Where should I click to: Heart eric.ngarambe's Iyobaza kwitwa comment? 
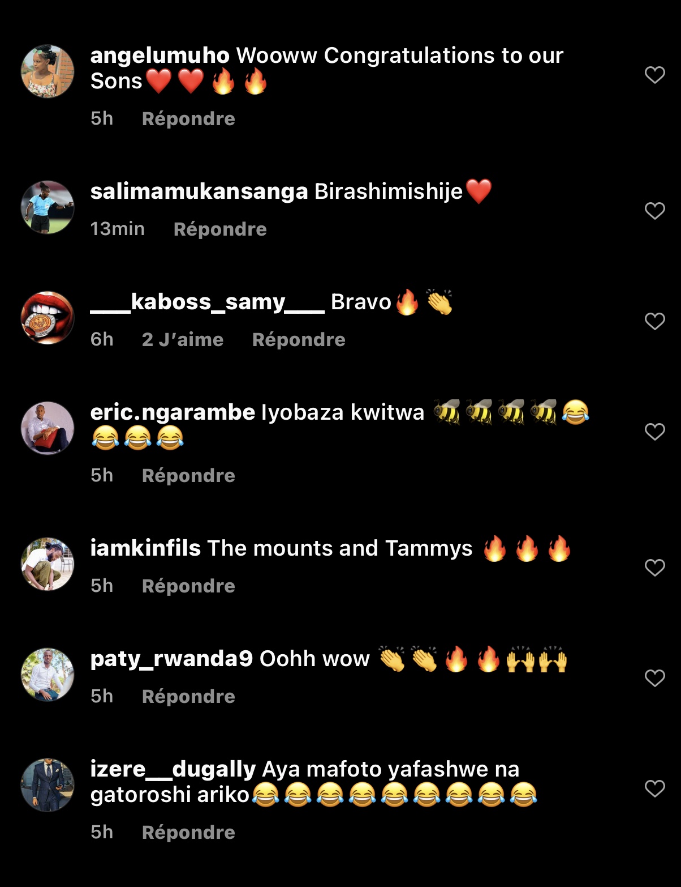point(654,432)
